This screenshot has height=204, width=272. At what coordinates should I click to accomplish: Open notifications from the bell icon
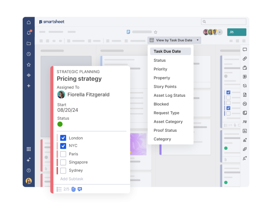[x=28, y=33]
